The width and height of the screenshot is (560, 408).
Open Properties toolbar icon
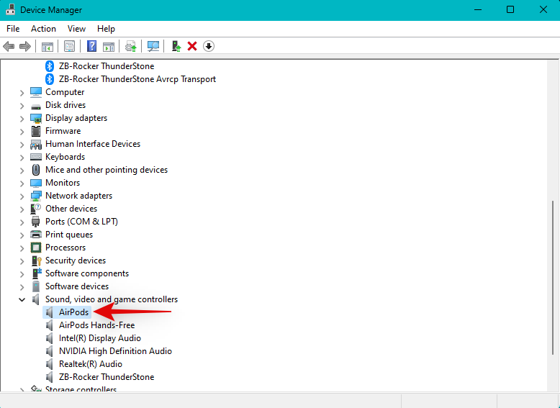tap(69, 46)
